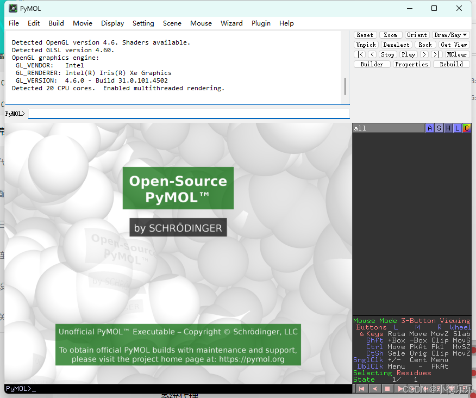Click the log output scrollbar
476x398 pixels.
345,86
